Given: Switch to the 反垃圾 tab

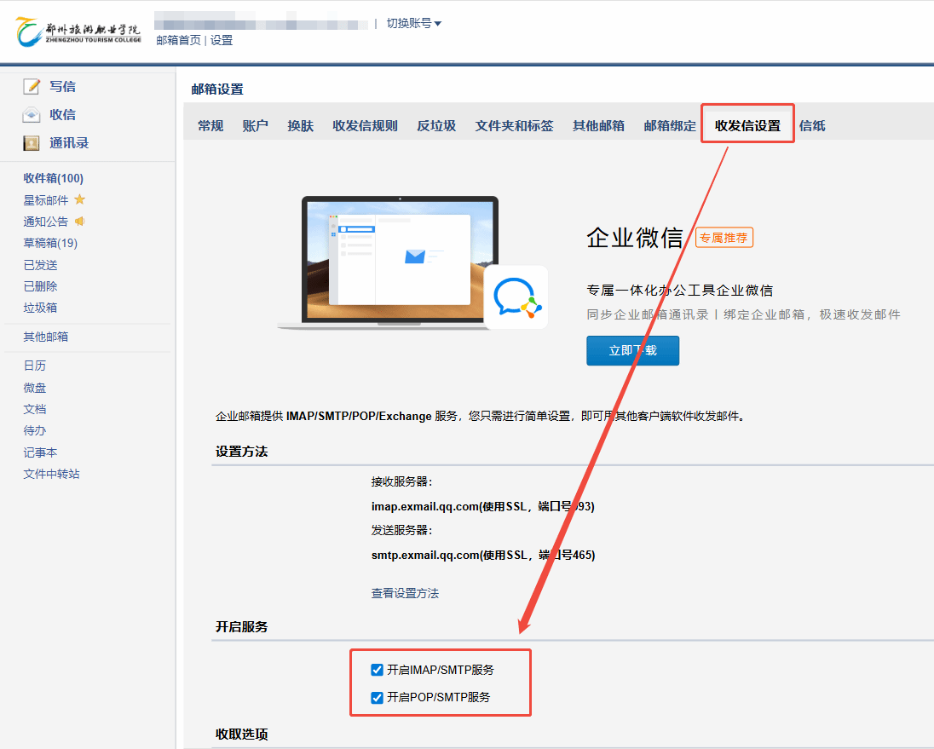Looking at the screenshot, I should click(436, 126).
